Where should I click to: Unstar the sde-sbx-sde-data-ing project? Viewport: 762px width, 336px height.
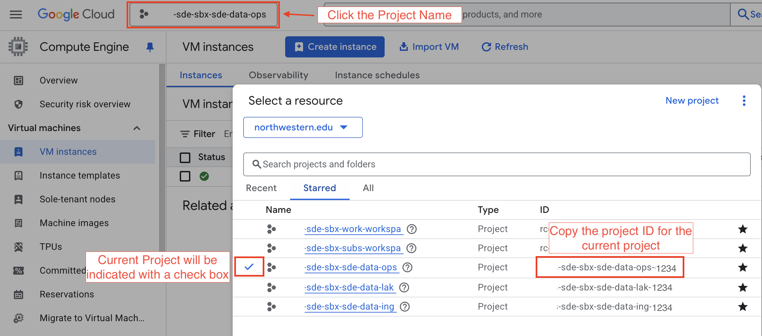tap(743, 307)
